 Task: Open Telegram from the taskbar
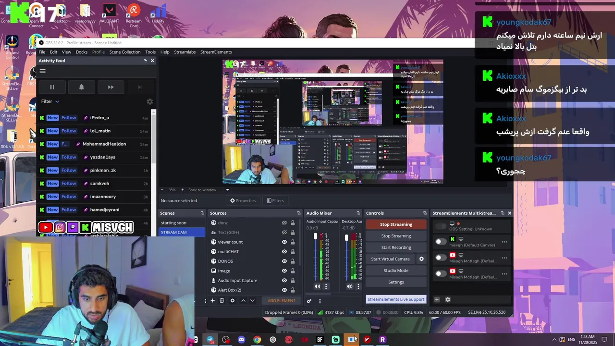pyautogui.click(x=210, y=340)
